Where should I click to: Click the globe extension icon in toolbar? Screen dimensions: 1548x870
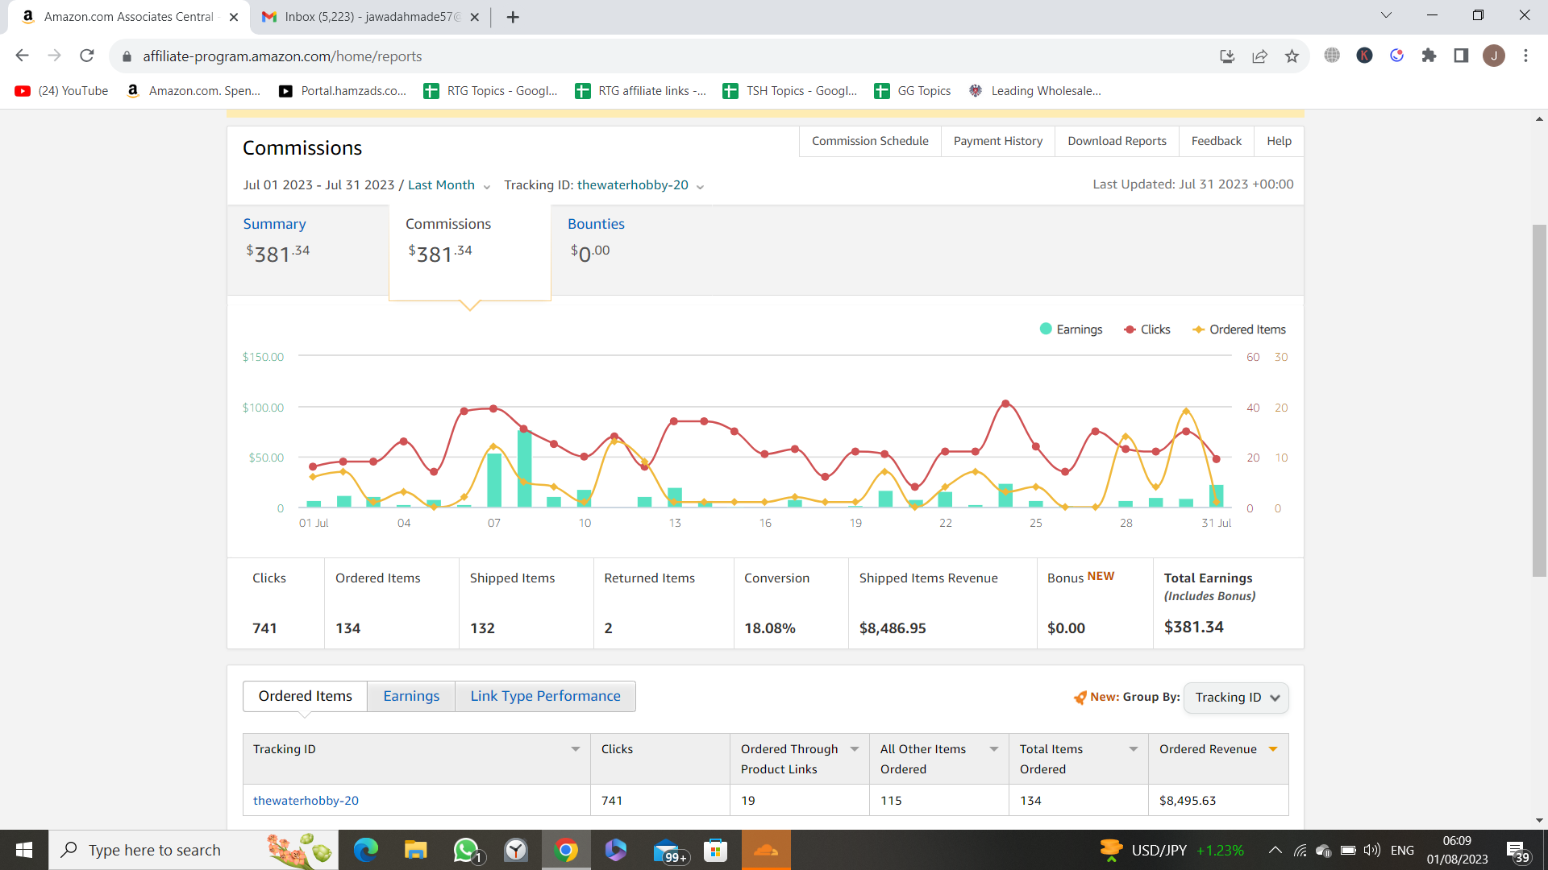(1332, 56)
